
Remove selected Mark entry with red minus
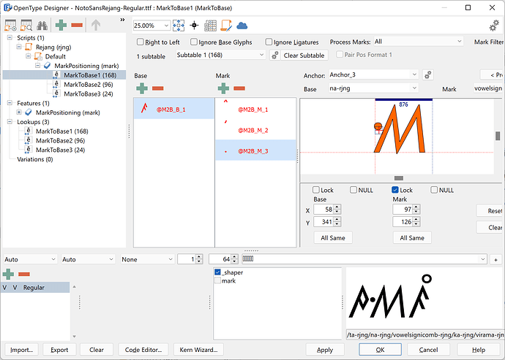pyautogui.click(x=239, y=88)
